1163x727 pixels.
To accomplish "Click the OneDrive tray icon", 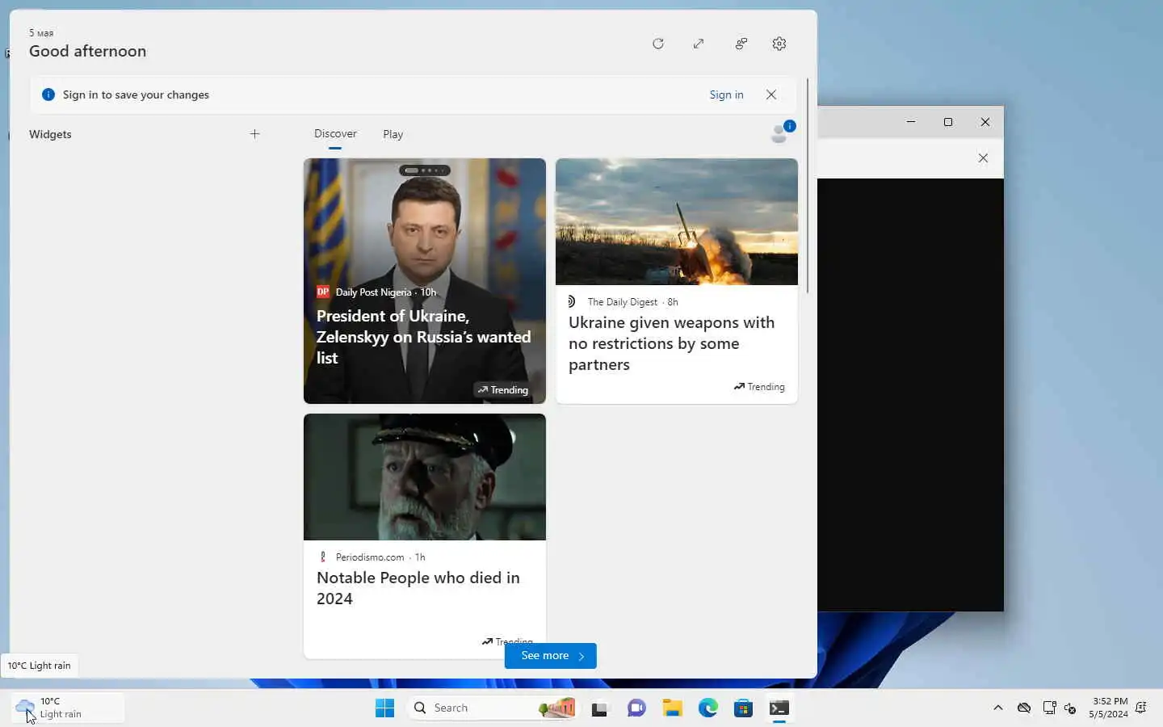I will 1024,708.
